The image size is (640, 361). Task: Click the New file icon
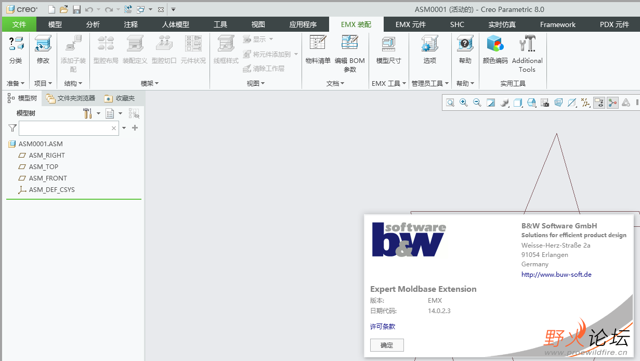51,9
